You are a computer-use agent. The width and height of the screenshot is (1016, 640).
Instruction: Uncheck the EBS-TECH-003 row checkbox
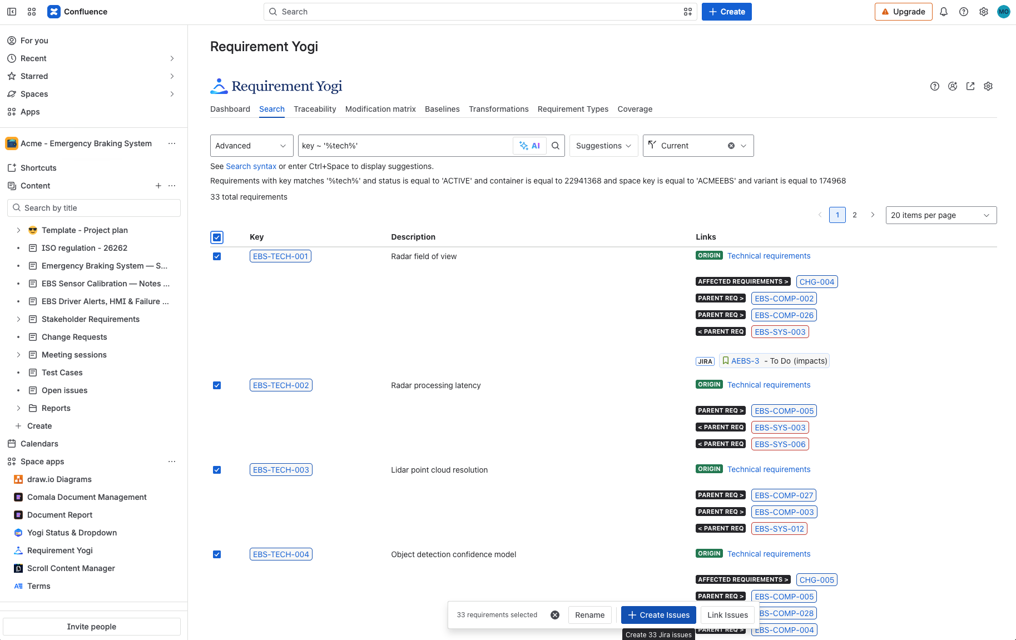tap(217, 470)
